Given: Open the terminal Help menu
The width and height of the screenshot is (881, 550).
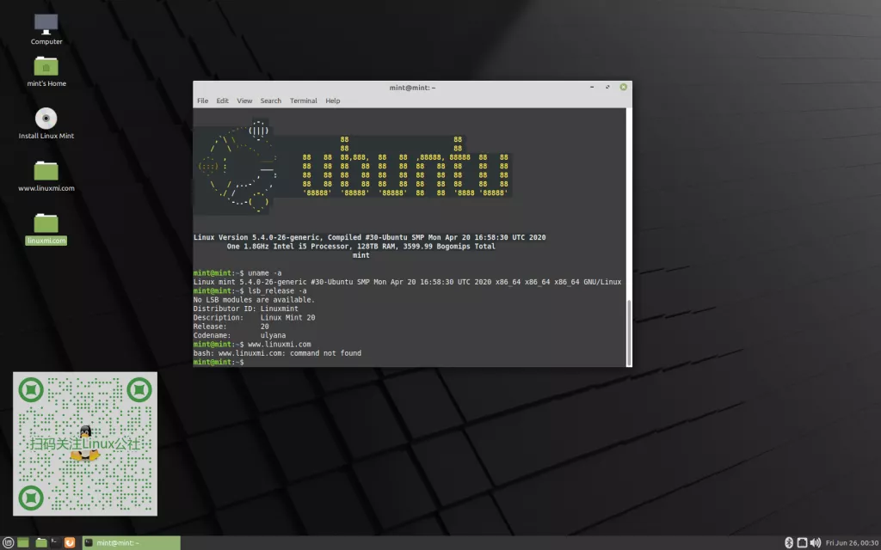Looking at the screenshot, I should point(333,101).
